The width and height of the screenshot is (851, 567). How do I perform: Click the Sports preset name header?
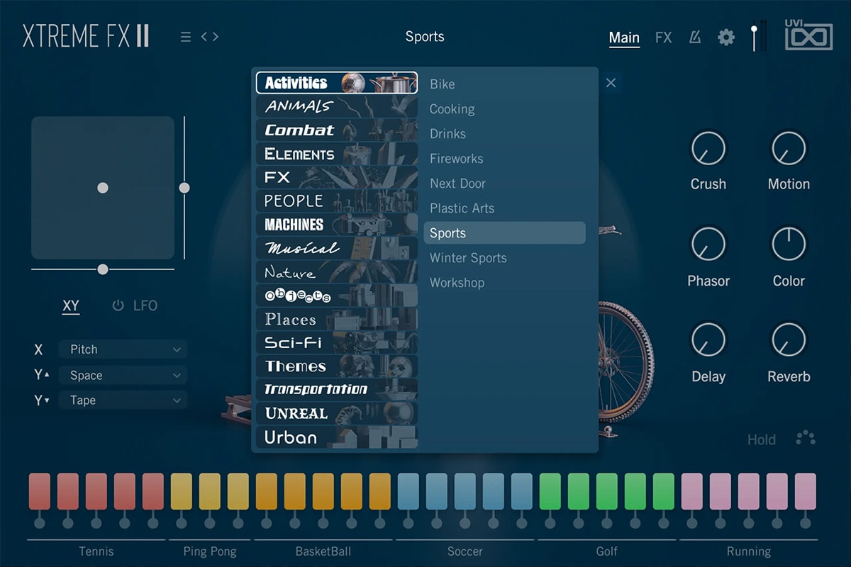[x=425, y=37]
